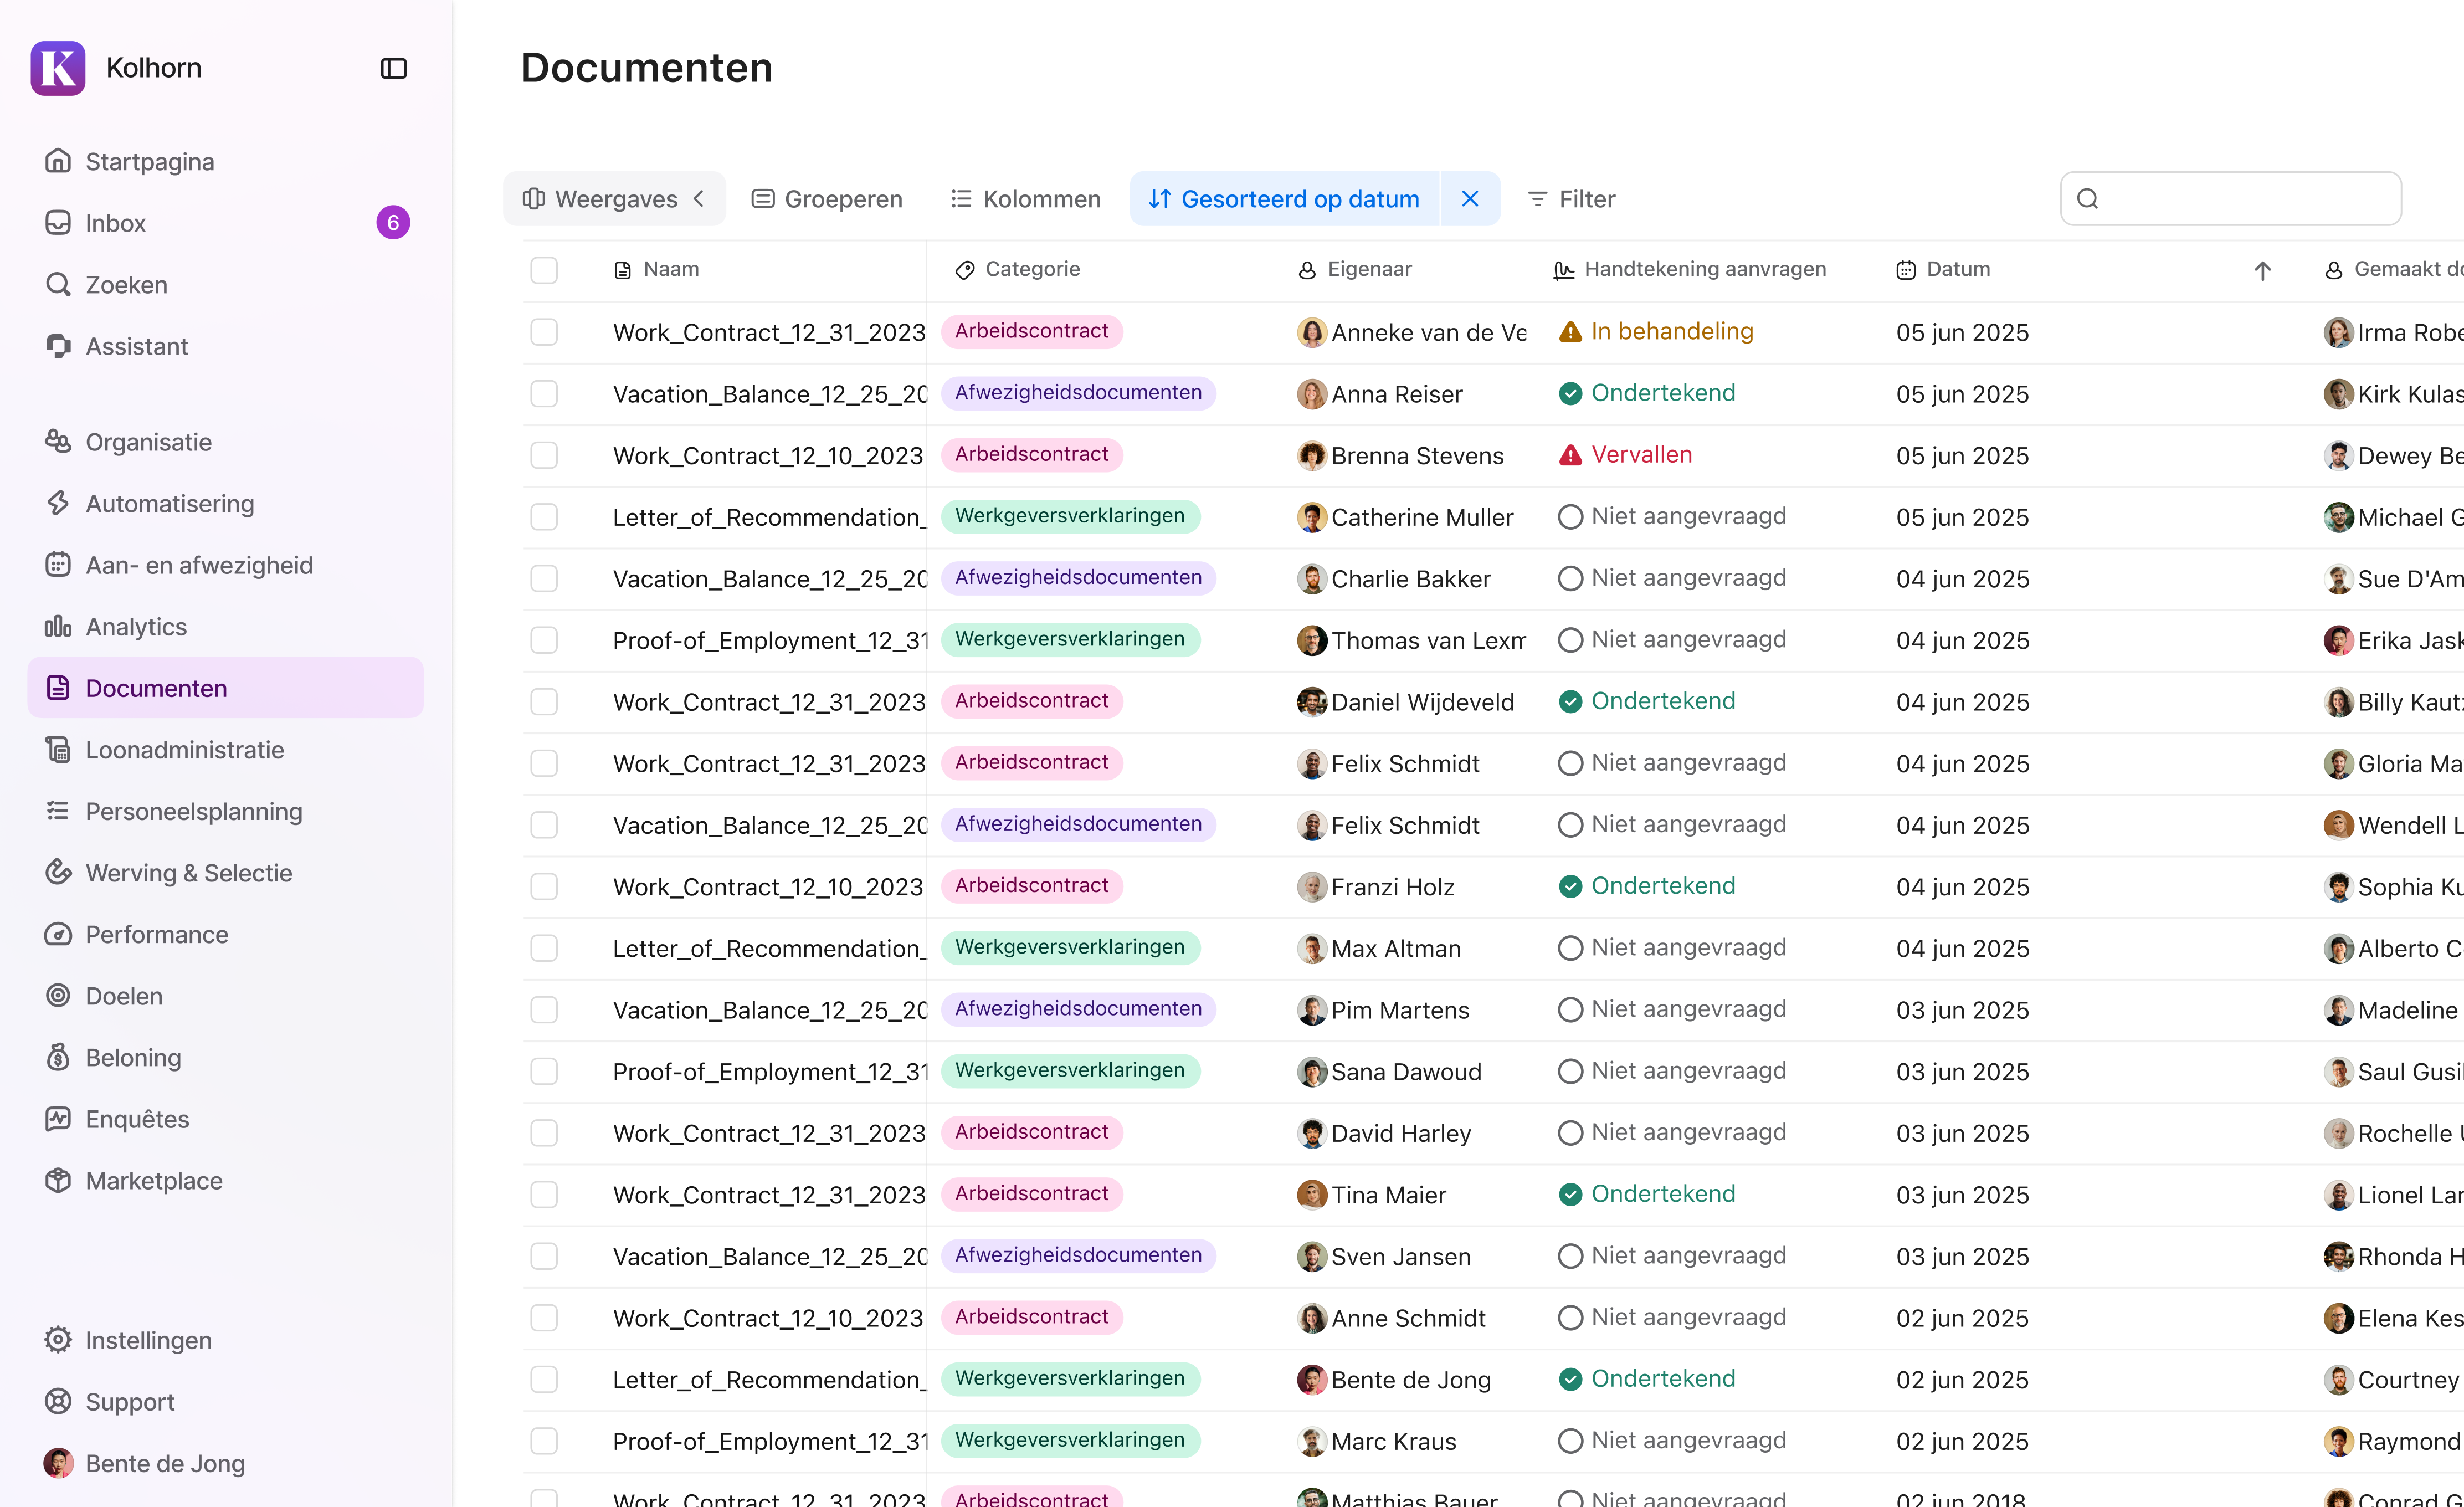The height and width of the screenshot is (1507, 2464).
Task: Open the Groeperen dropdown
Action: tap(827, 198)
